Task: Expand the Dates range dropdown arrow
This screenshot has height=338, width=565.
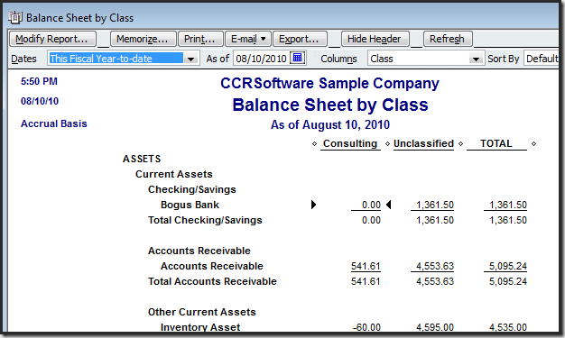Action: click(x=191, y=59)
